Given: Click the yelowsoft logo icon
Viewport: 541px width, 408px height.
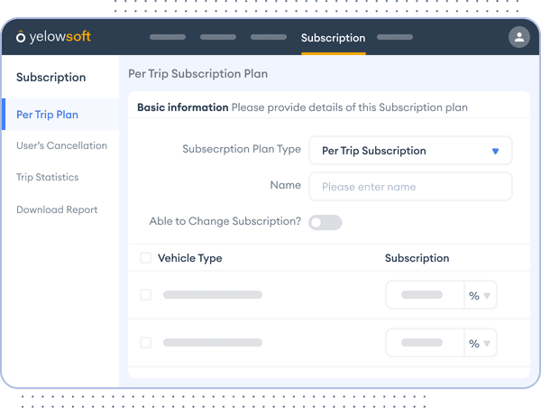Looking at the screenshot, I should (21, 37).
